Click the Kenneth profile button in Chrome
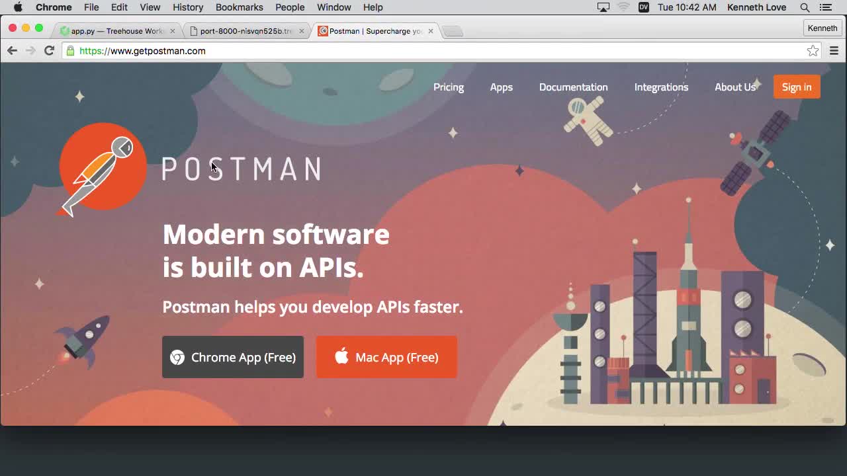This screenshot has height=476, width=847. click(823, 28)
